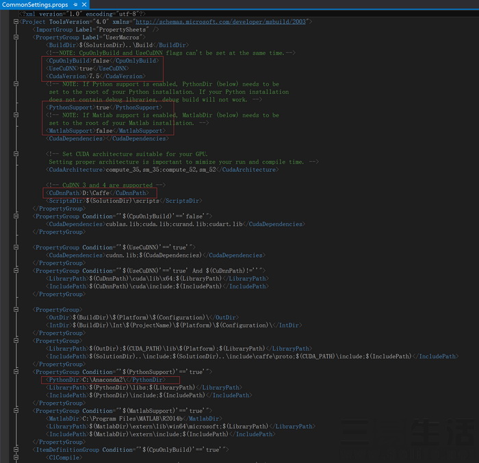
Task: Collapse PropertyGroup with CpuOnlyBuild false condition
Action: (x=16, y=216)
